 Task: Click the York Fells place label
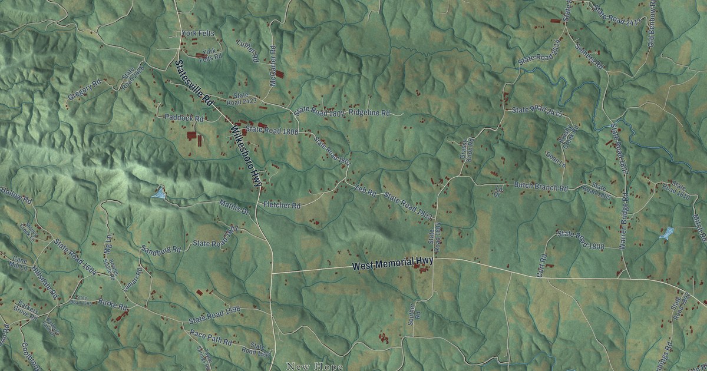tap(198, 34)
